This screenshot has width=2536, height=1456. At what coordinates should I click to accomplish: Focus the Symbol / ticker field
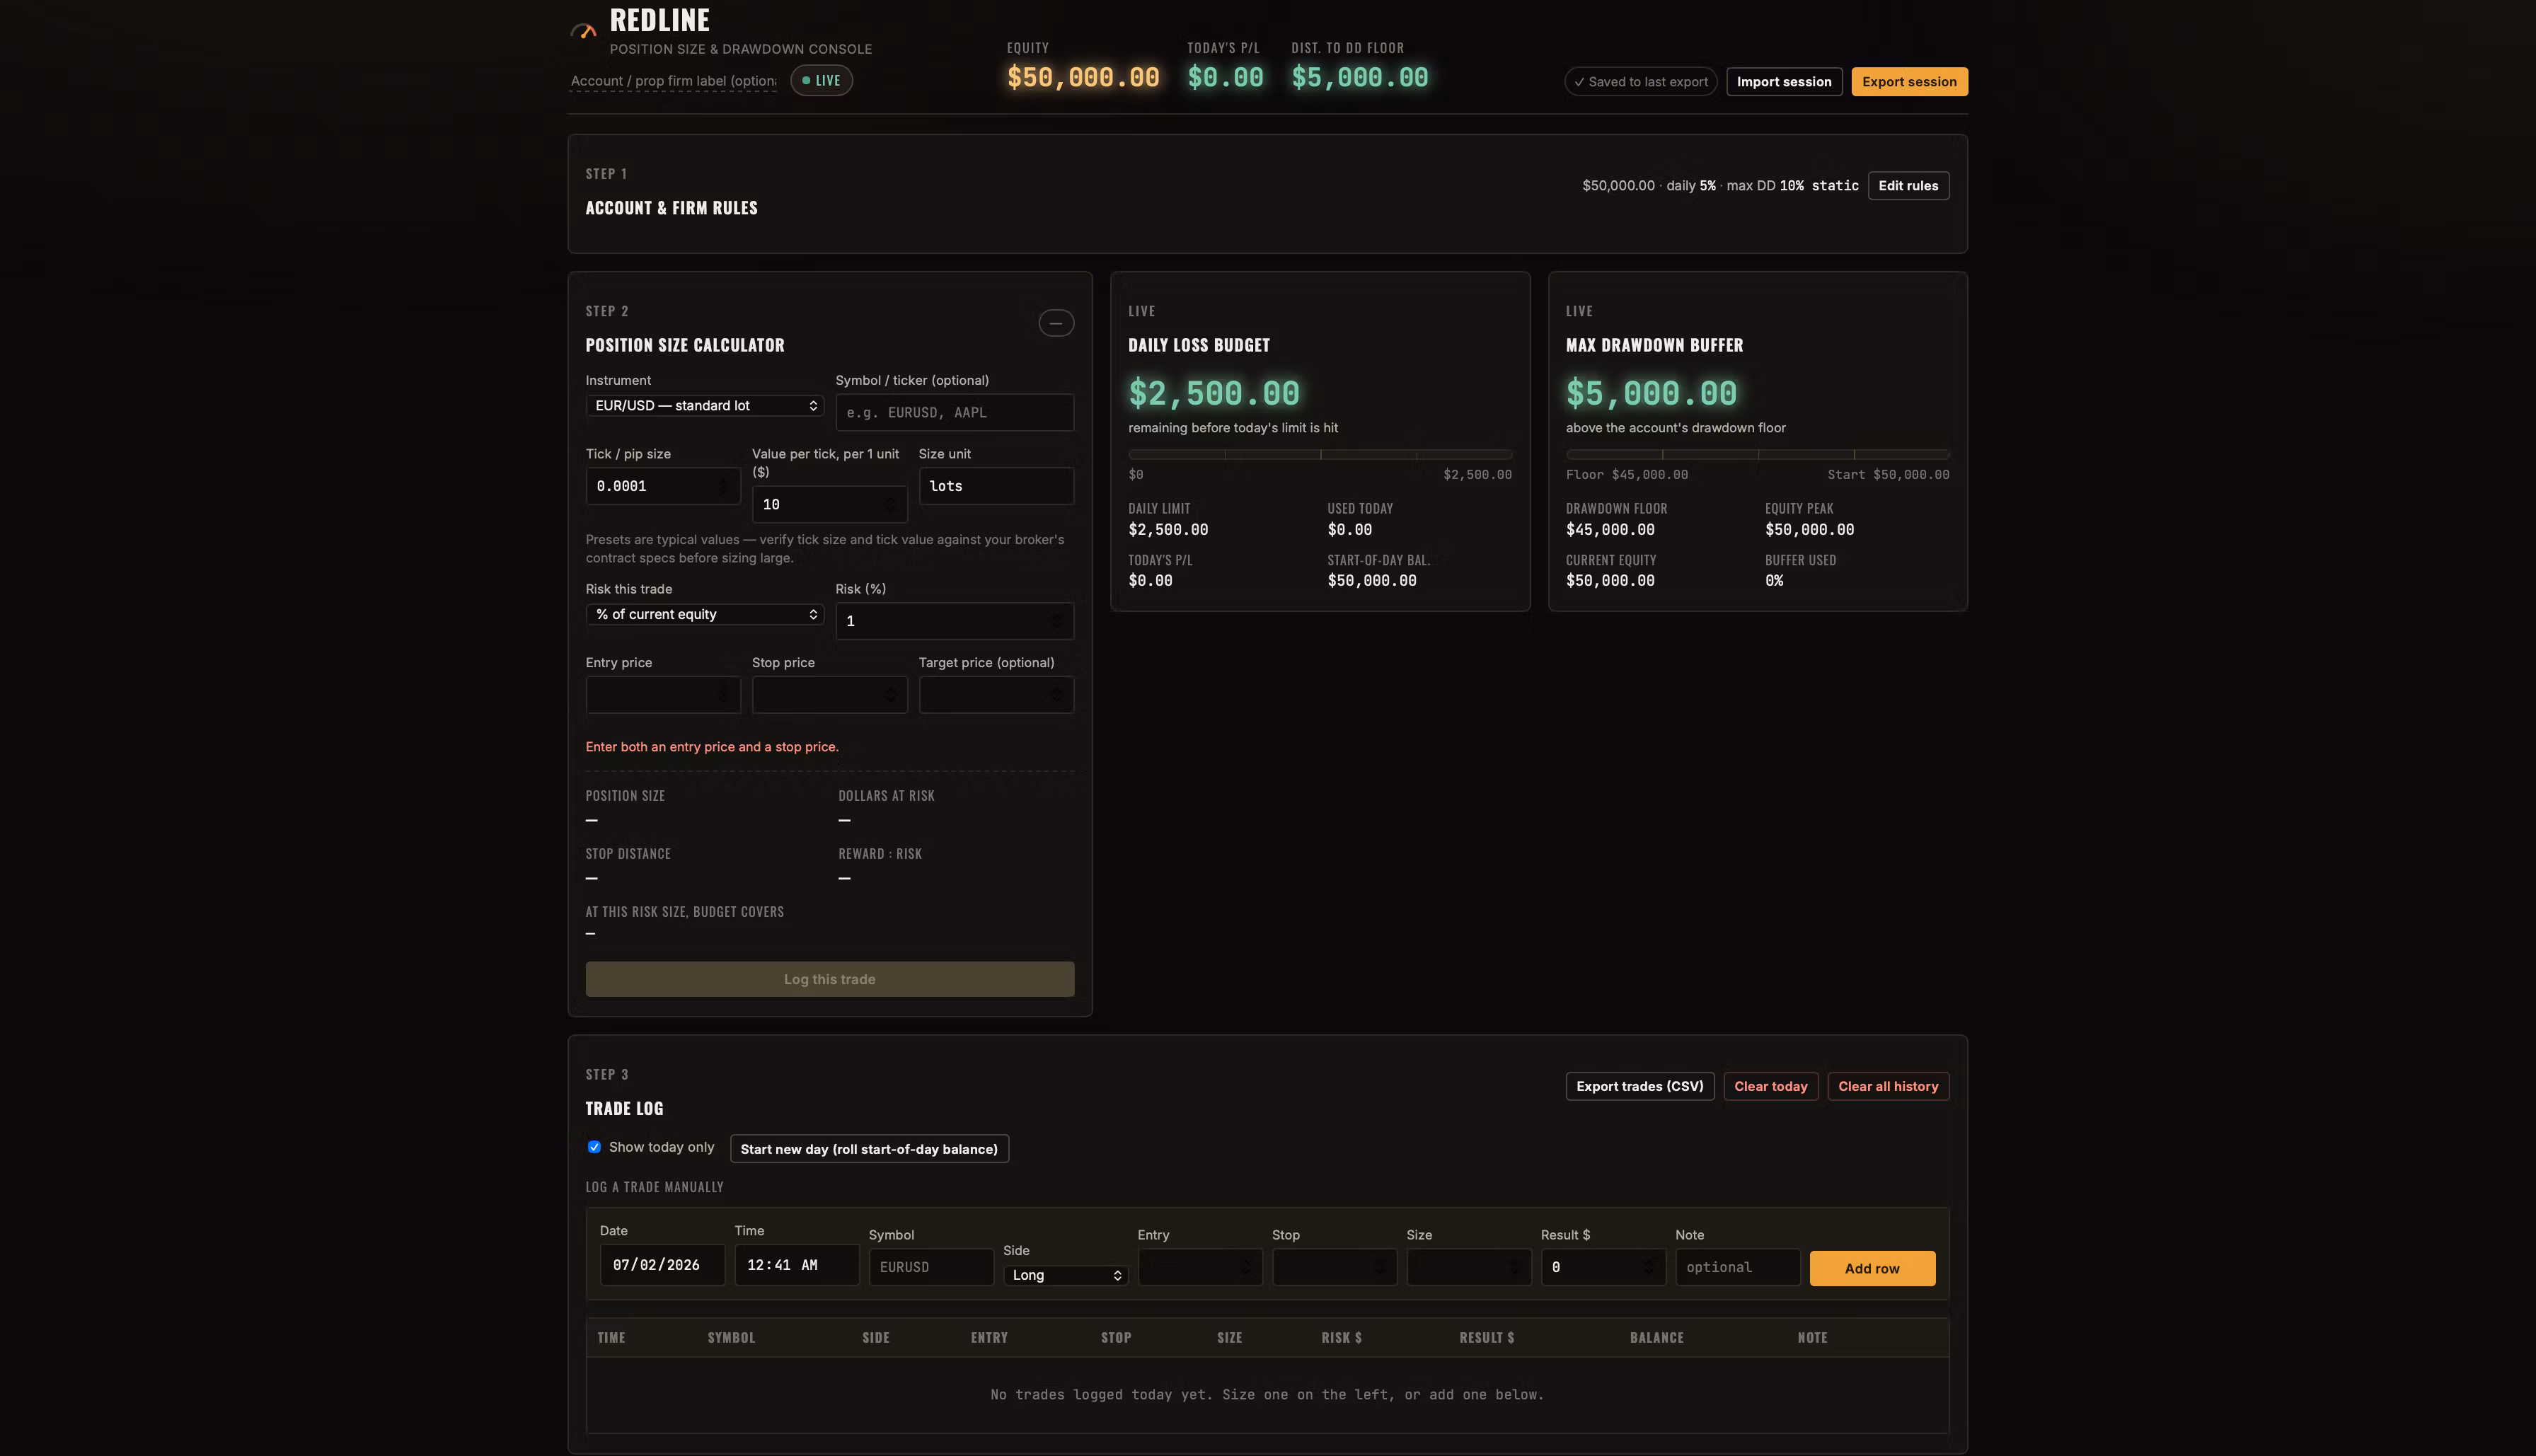point(955,412)
